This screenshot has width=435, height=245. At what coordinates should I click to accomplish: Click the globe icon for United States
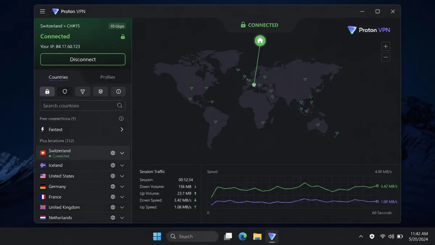113,176
